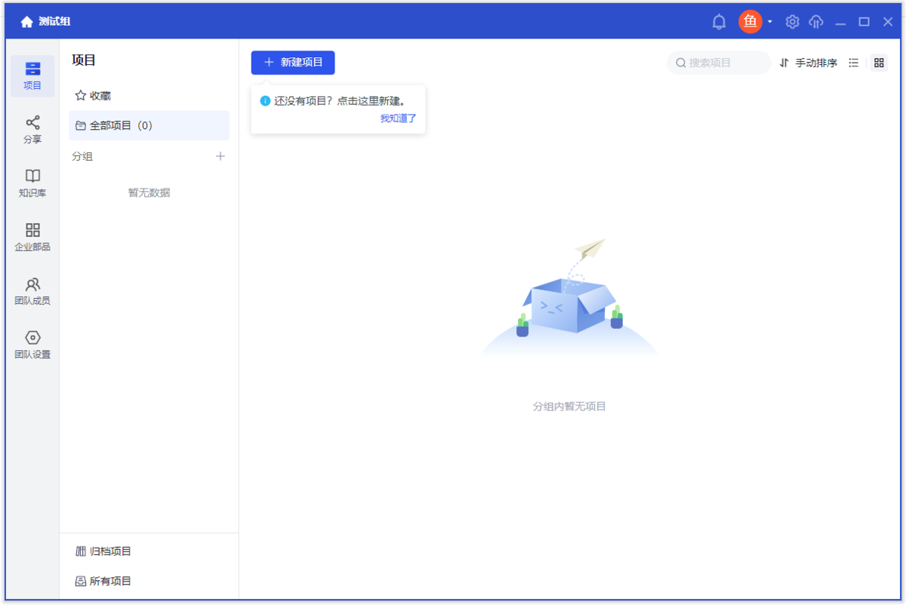This screenshot has height=605, width=906.
Task: Switch to grid view of projects
Action: pyautogui.click(x=878, y=63)
